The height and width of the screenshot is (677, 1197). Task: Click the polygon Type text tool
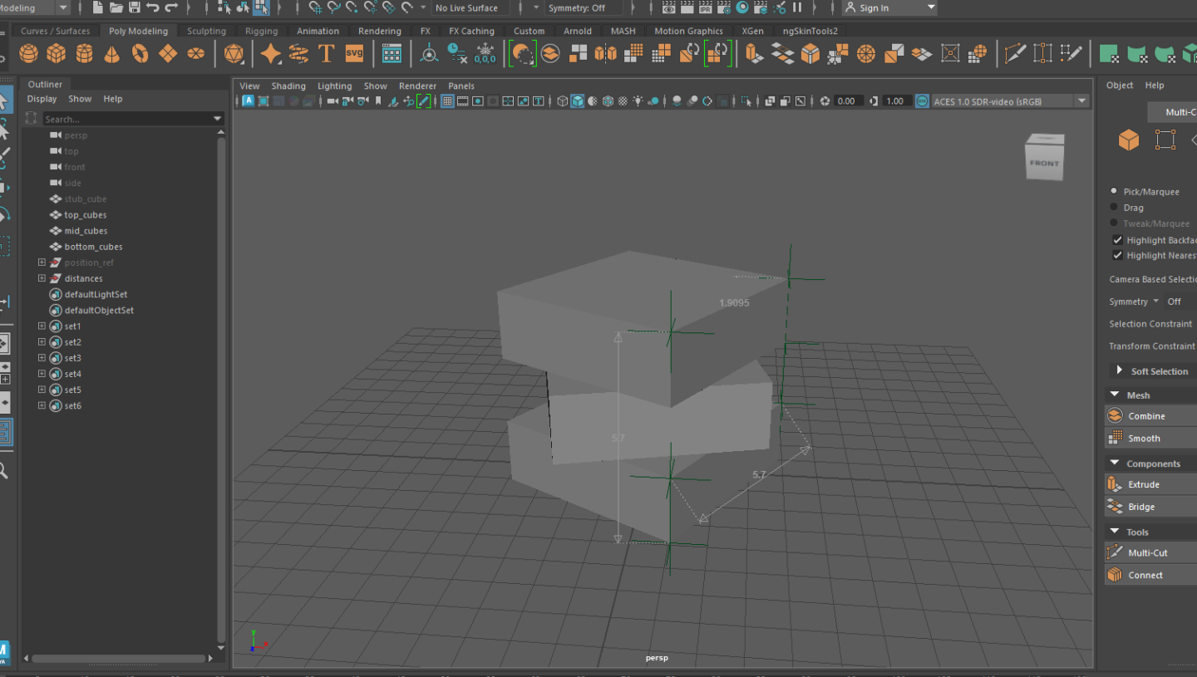pyautogui.click(x=326, y=54)
